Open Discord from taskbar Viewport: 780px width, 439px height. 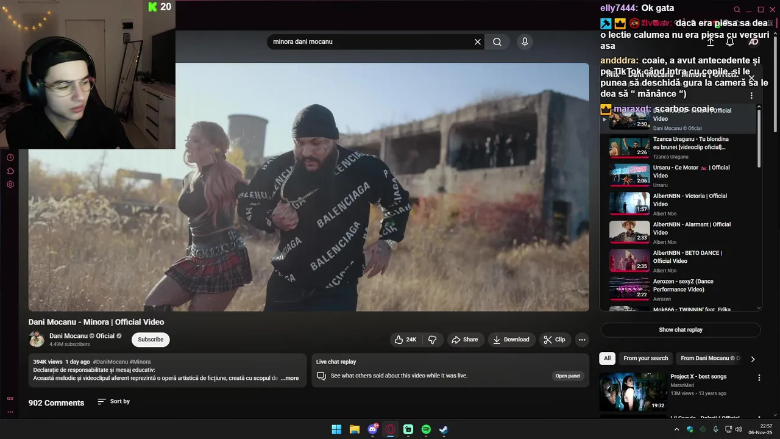coord(372,429)
